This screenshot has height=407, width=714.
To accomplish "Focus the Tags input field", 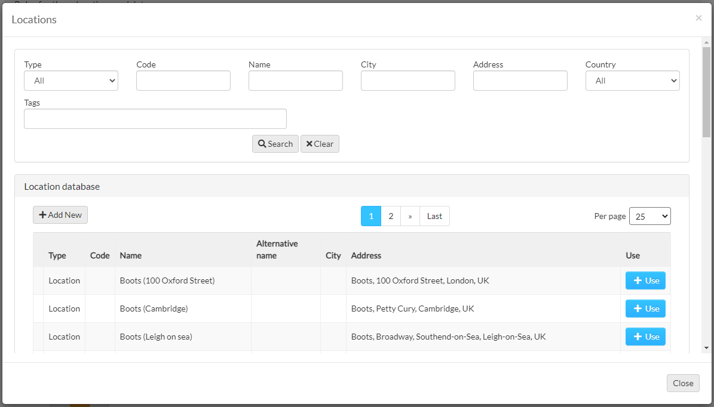I will 155,119.
